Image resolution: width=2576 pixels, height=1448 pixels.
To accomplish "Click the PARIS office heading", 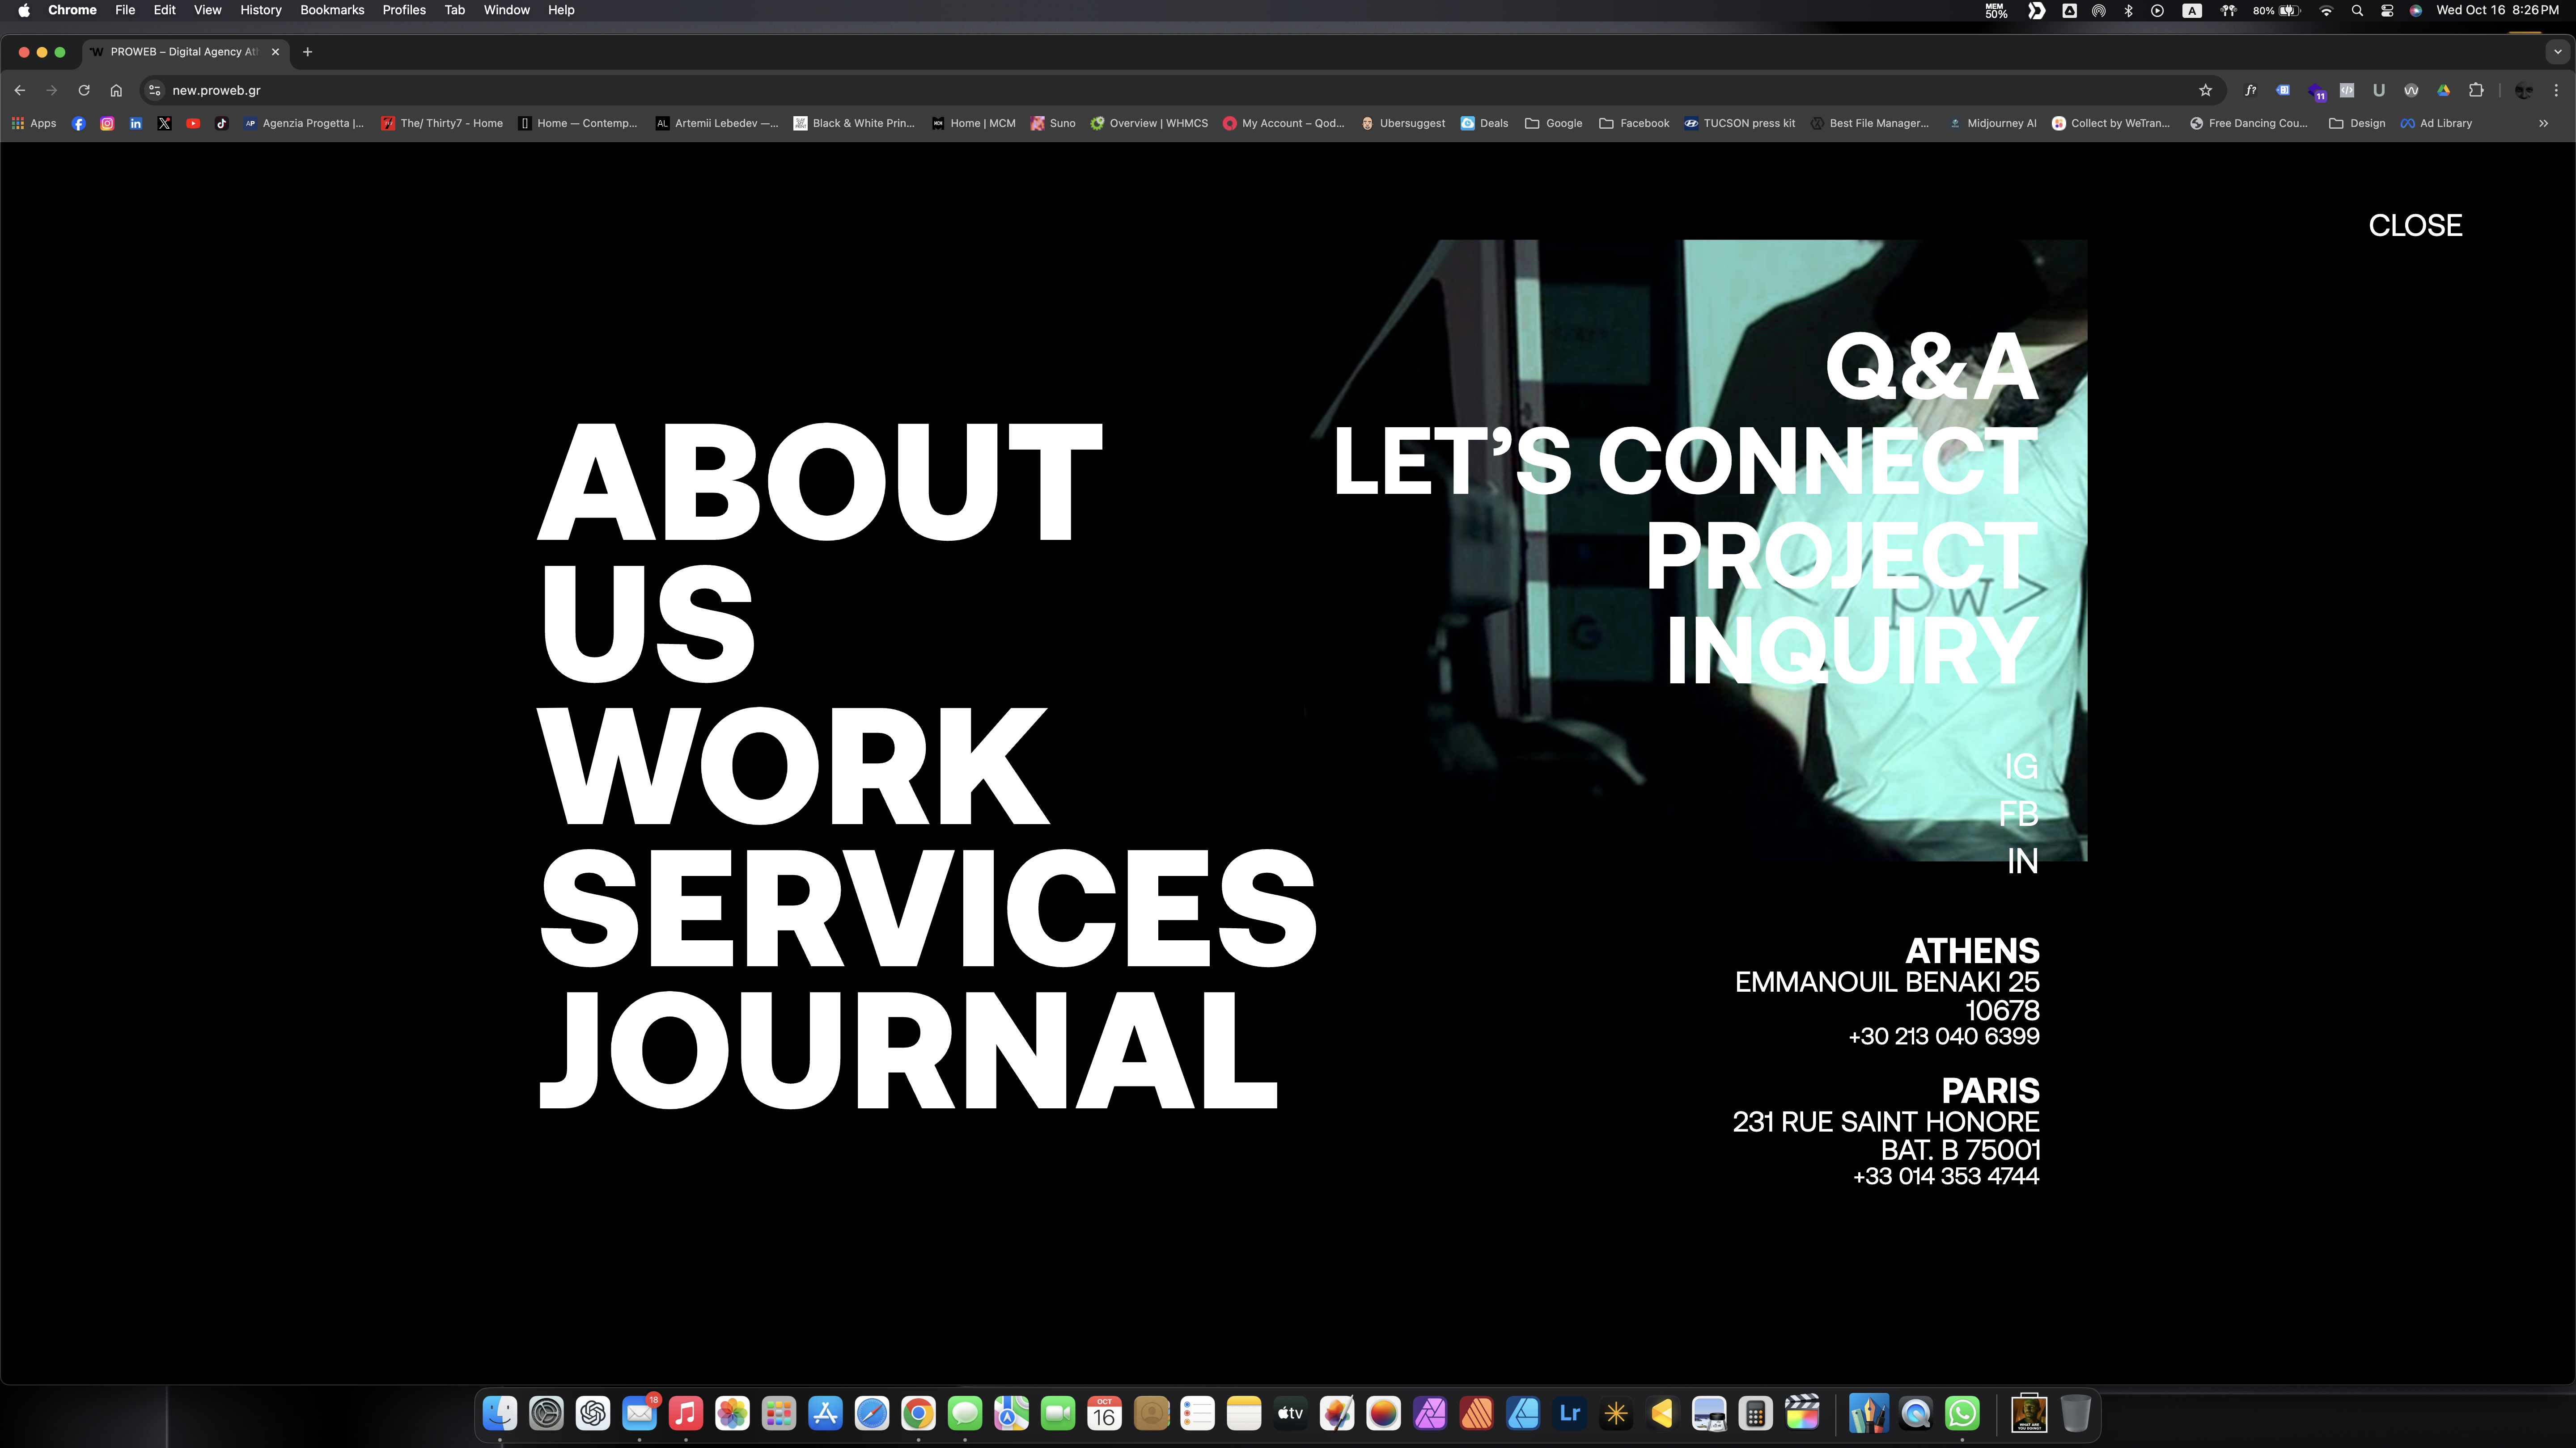I will point(1990,1090).
